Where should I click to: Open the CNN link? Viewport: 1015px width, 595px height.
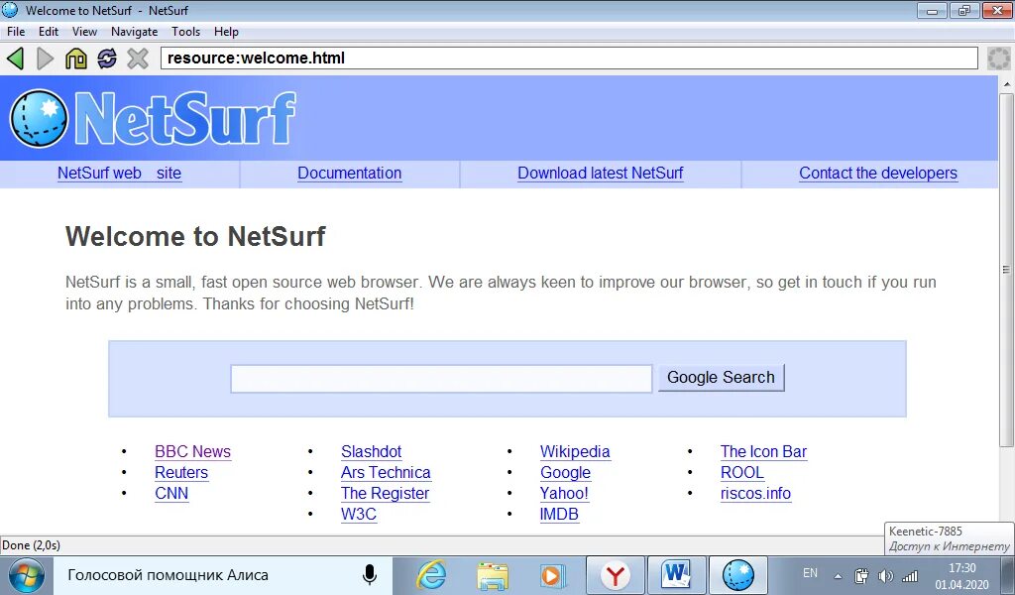[171, 493]
